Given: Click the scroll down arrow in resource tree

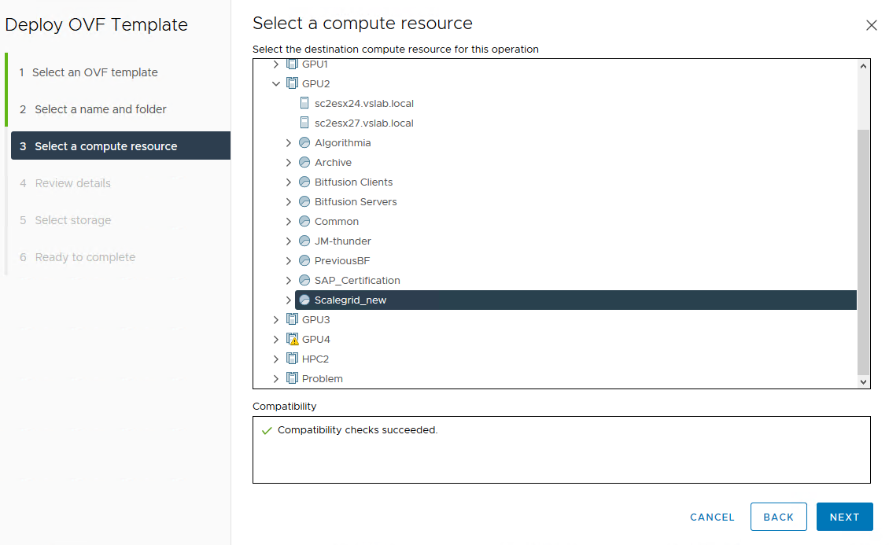Looking at the screenshot, I should (864, 381).
